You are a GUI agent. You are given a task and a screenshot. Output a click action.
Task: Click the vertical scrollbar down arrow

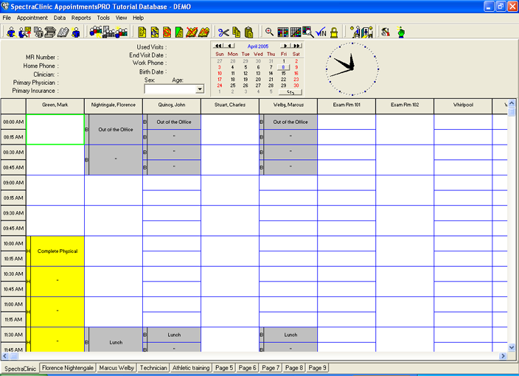pos(512,347)
